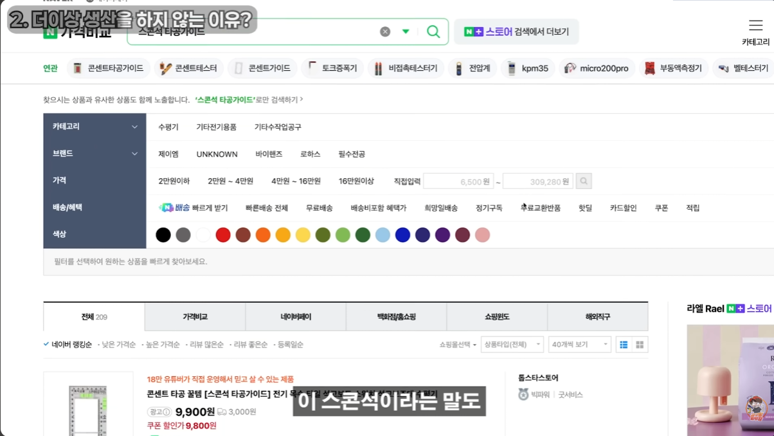Viewport: 774px width, 436px height.
Task: Toggle the 네이버 랭킹순 sort option
Action: tap(71, 344)
